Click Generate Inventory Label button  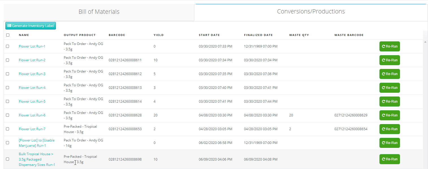[x=31, y=26]
